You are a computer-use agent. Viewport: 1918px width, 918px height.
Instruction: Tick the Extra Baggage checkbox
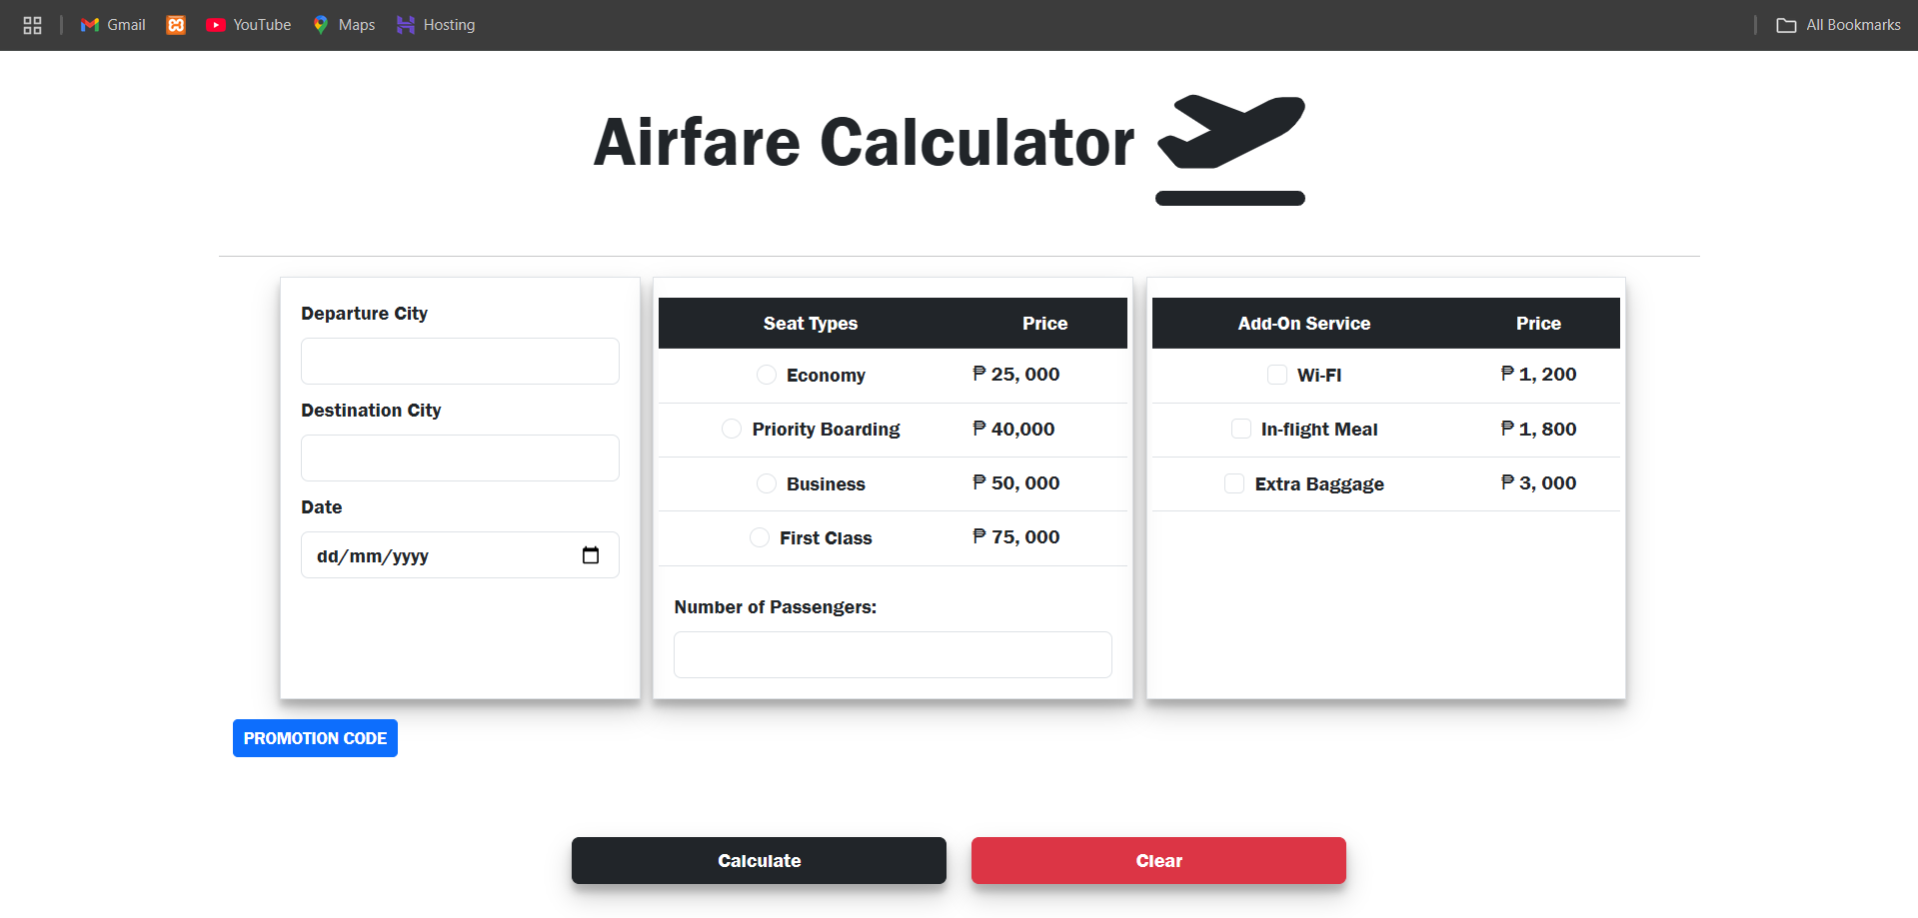point(1235,483)
